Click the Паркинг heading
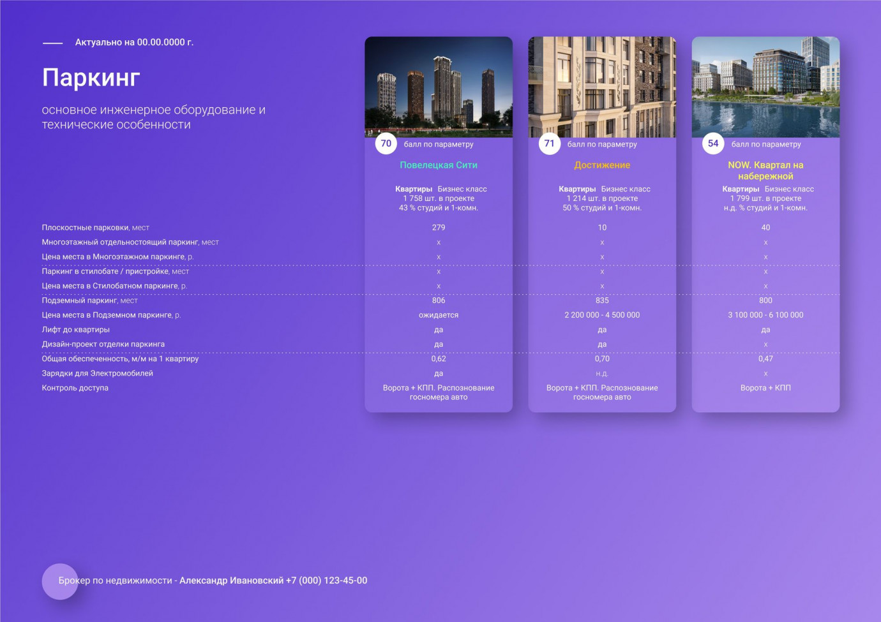This screenshot has height=622, width=881. pos(91,77)
